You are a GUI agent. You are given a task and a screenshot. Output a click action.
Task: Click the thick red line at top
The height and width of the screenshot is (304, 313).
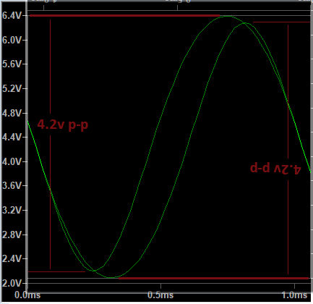124,16
